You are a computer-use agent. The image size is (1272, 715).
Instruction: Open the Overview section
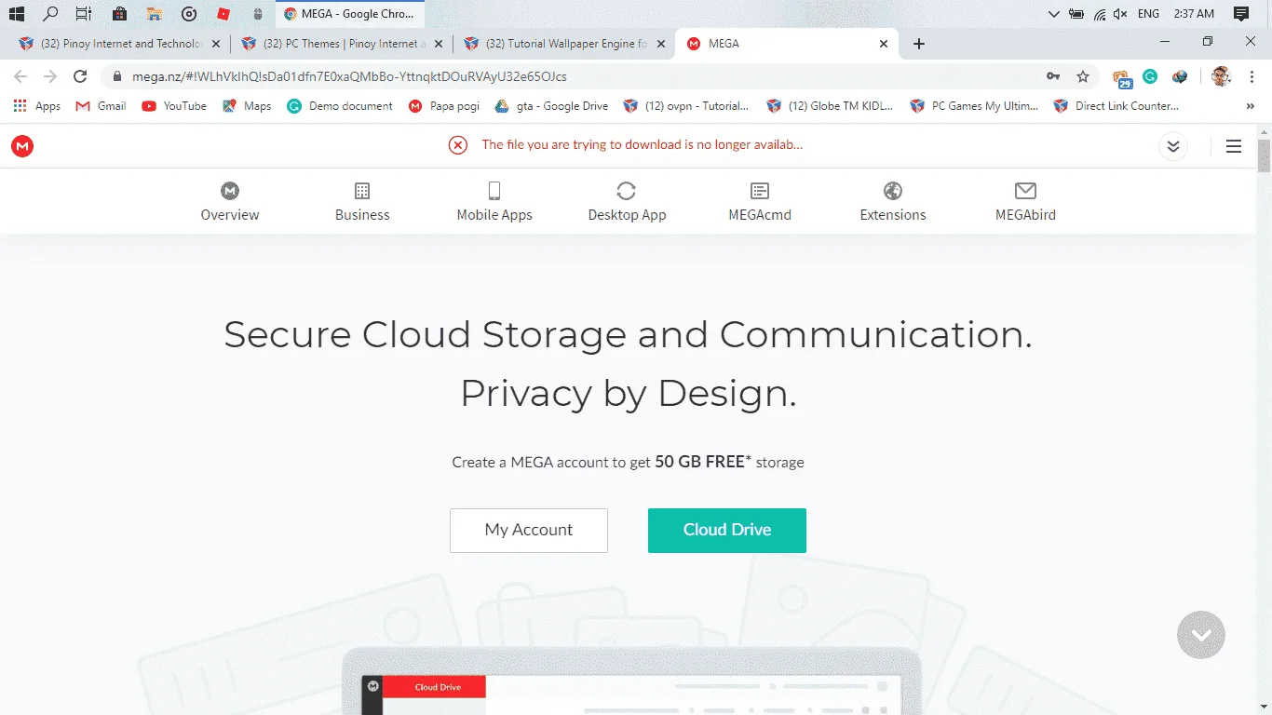coord(230,202)
